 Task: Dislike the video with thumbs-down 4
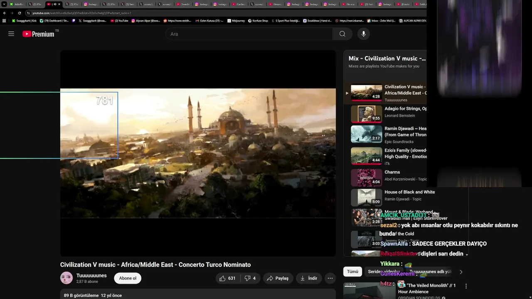coord(250,278)
